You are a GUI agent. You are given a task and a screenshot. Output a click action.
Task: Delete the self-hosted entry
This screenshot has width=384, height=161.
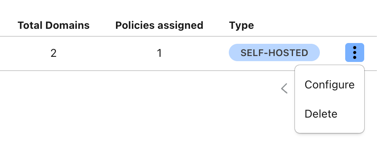pos(329,114)
